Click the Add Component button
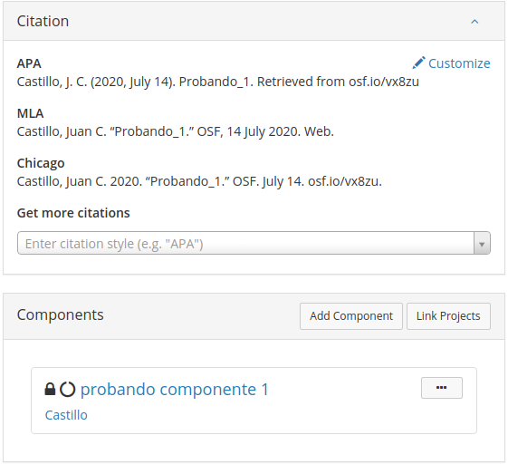 click(x=351, y=316)
